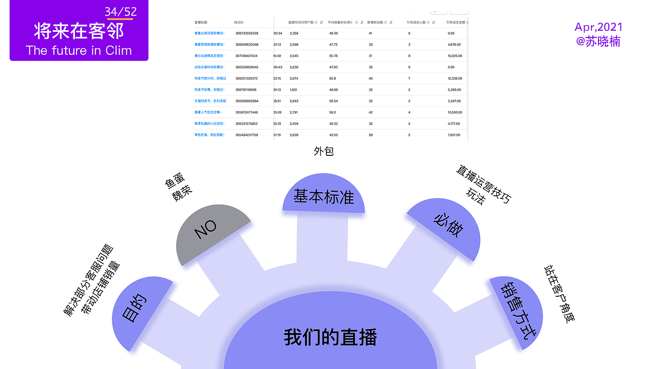The height and width of the screenshot is (369, 657).
Task: Toggle sort order on 平均观看时长(秒) column
Action: coord(361,22)
